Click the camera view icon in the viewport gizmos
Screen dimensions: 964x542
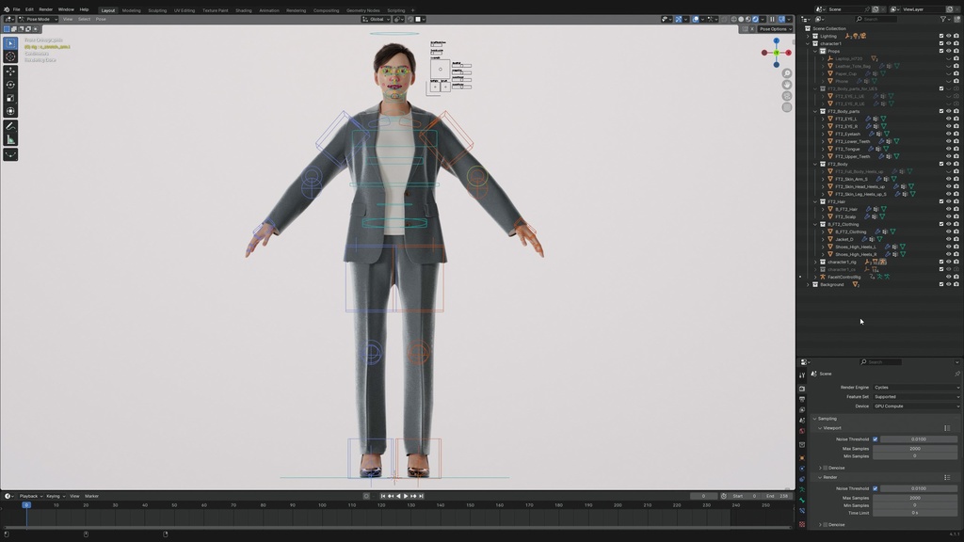[787, 96]
